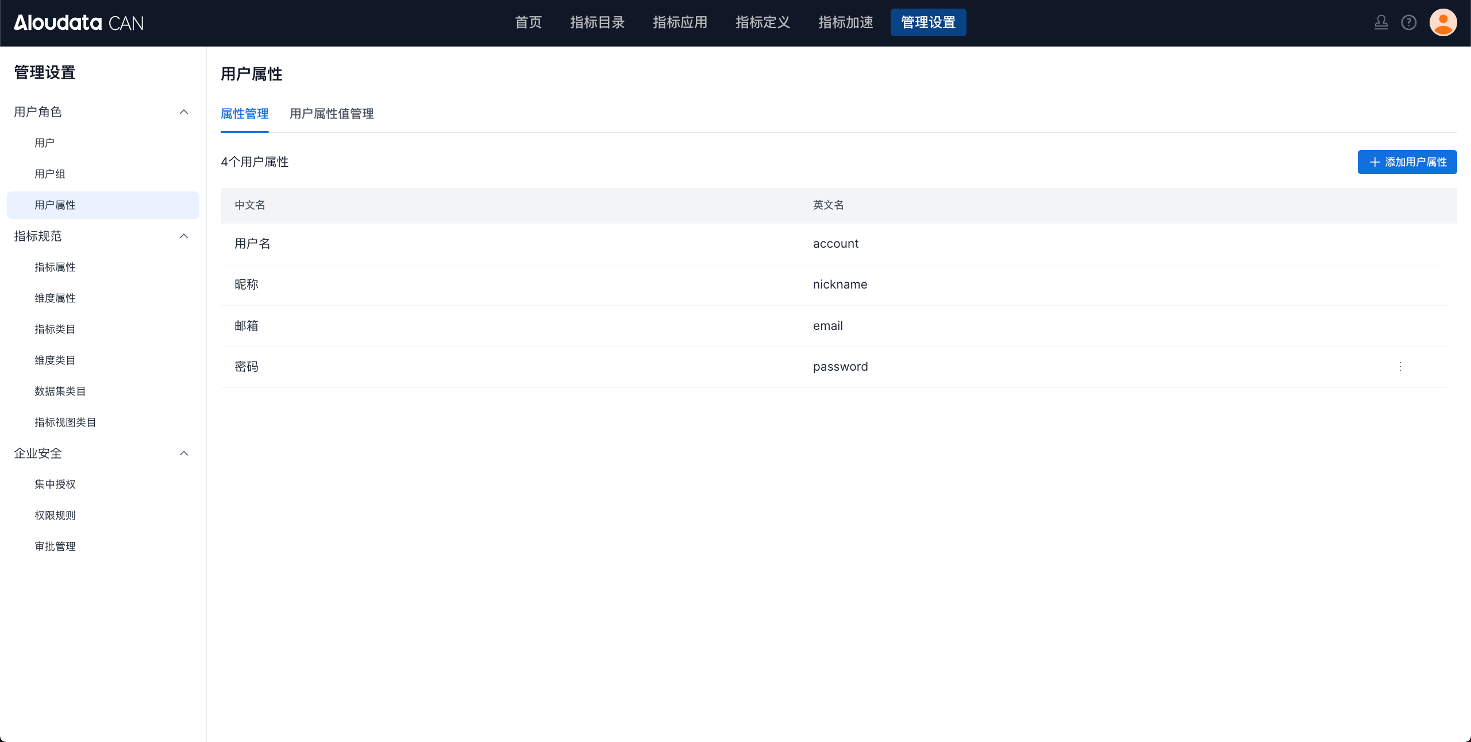Click the 添加用户属性 button
This screenshot has width=1471, height=742.
(x=1407, y=162)
